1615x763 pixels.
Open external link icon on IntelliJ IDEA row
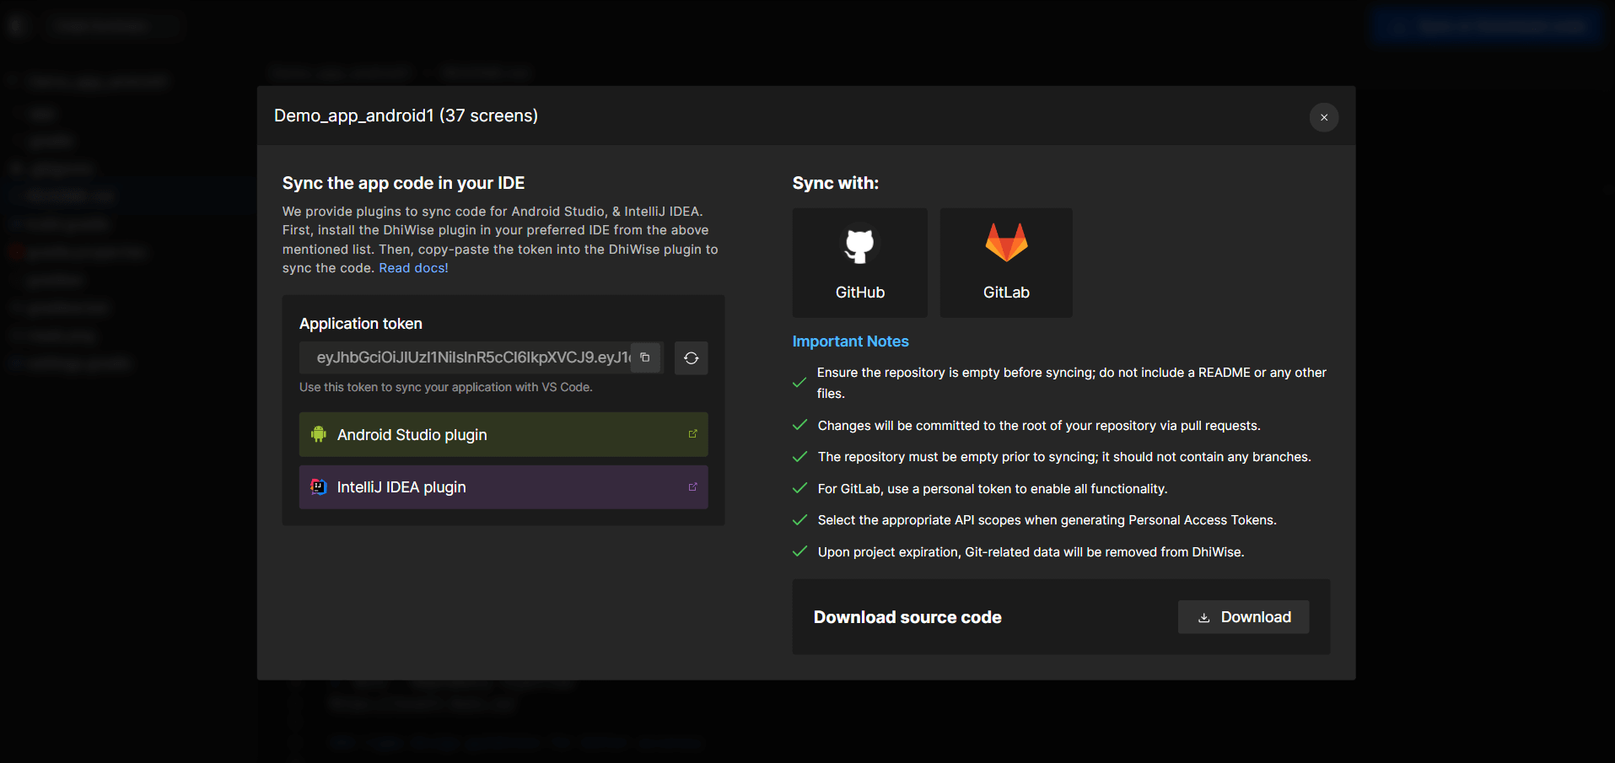click(692, 486)
